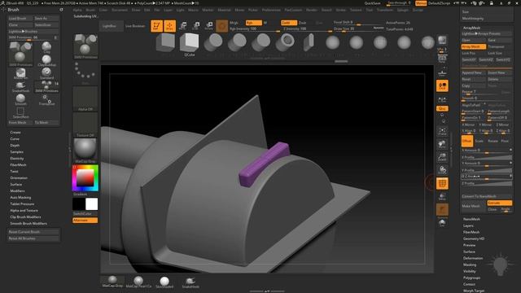
Task: Select the flat slab primitive brush
Action: 309,43
